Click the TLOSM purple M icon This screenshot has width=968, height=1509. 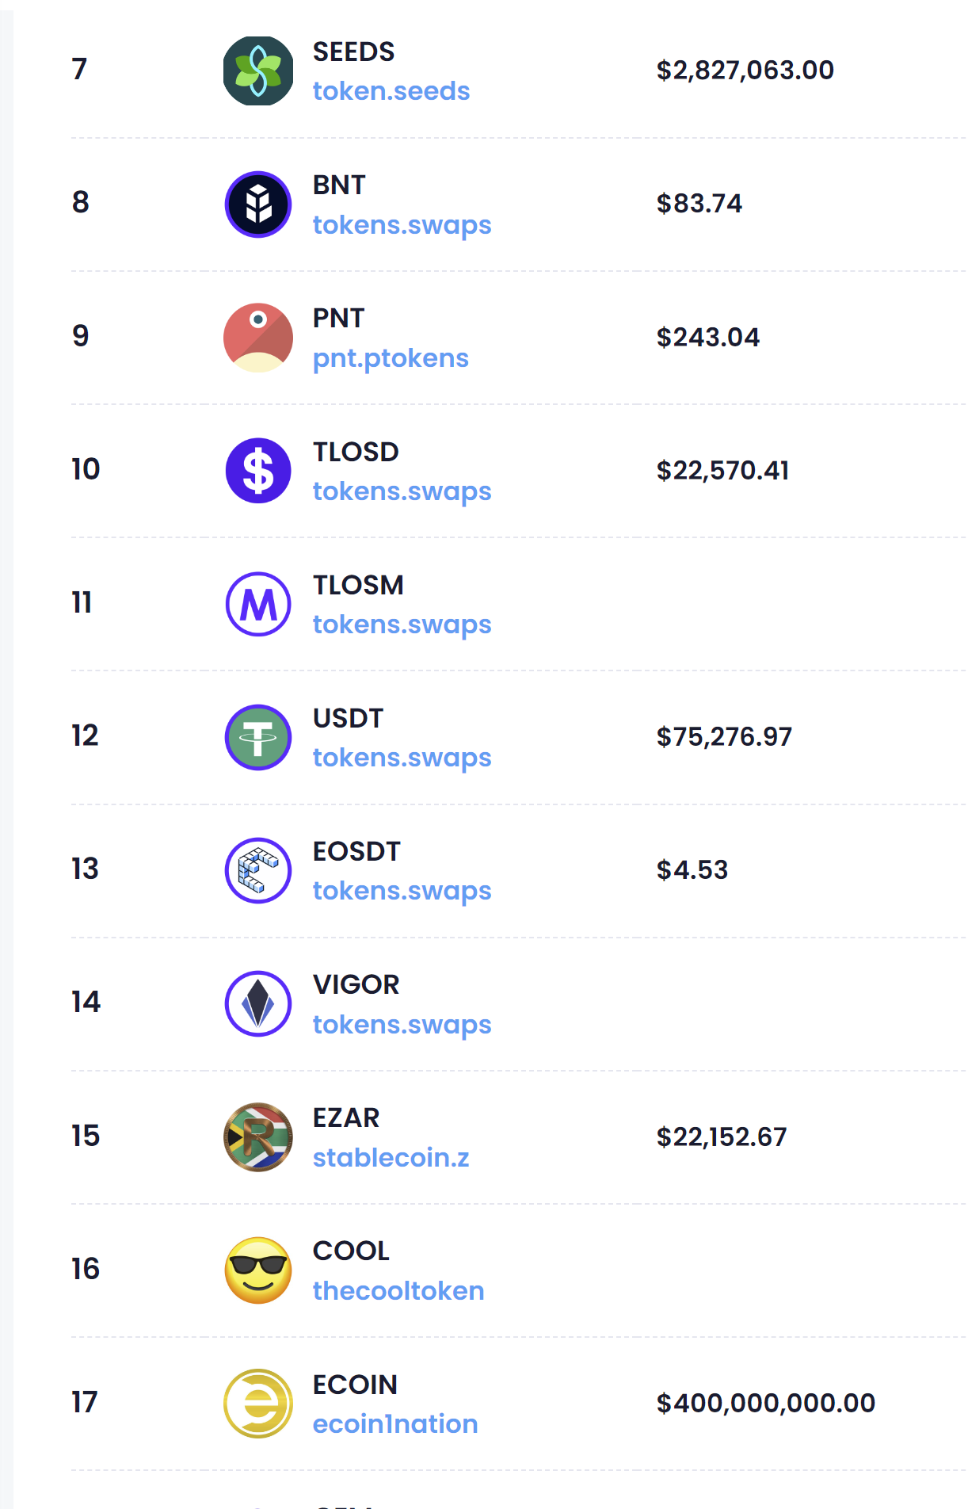coord(258,604)
